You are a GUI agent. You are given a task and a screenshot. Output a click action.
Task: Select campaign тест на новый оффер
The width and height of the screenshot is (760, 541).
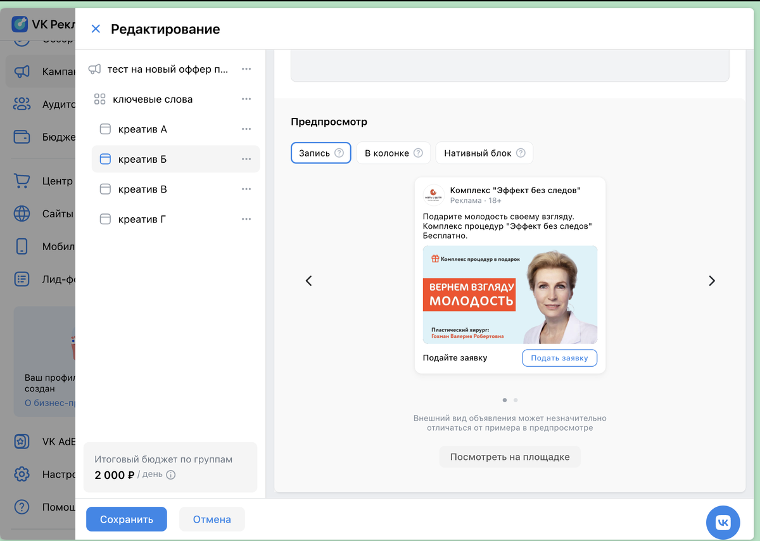[x=168, y=69]
